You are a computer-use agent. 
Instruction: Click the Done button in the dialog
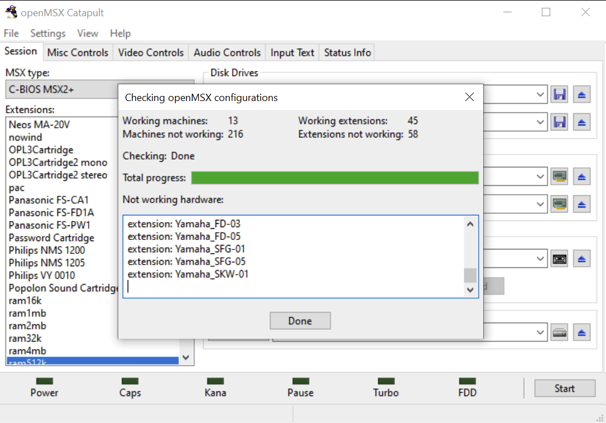(x=300, y=321)
